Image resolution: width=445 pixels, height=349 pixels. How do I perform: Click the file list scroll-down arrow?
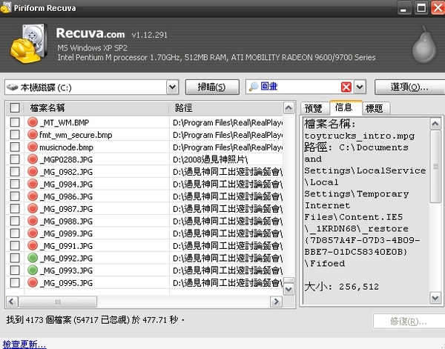coord(289,290)
